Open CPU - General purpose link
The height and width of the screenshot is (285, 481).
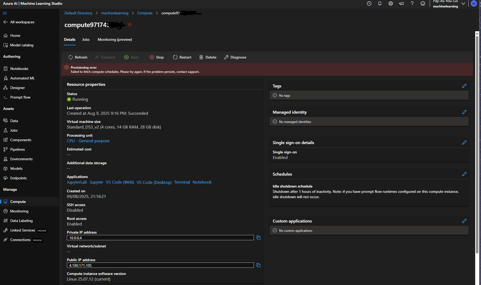(88, 141)
